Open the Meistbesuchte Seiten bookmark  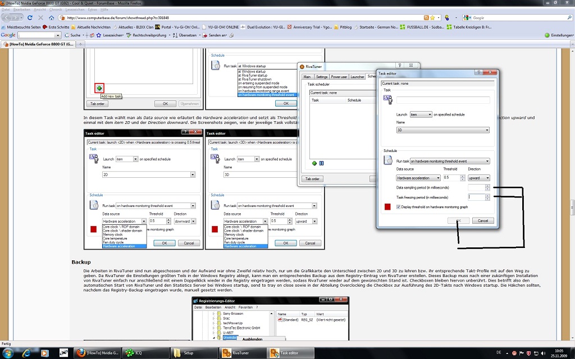21,27
